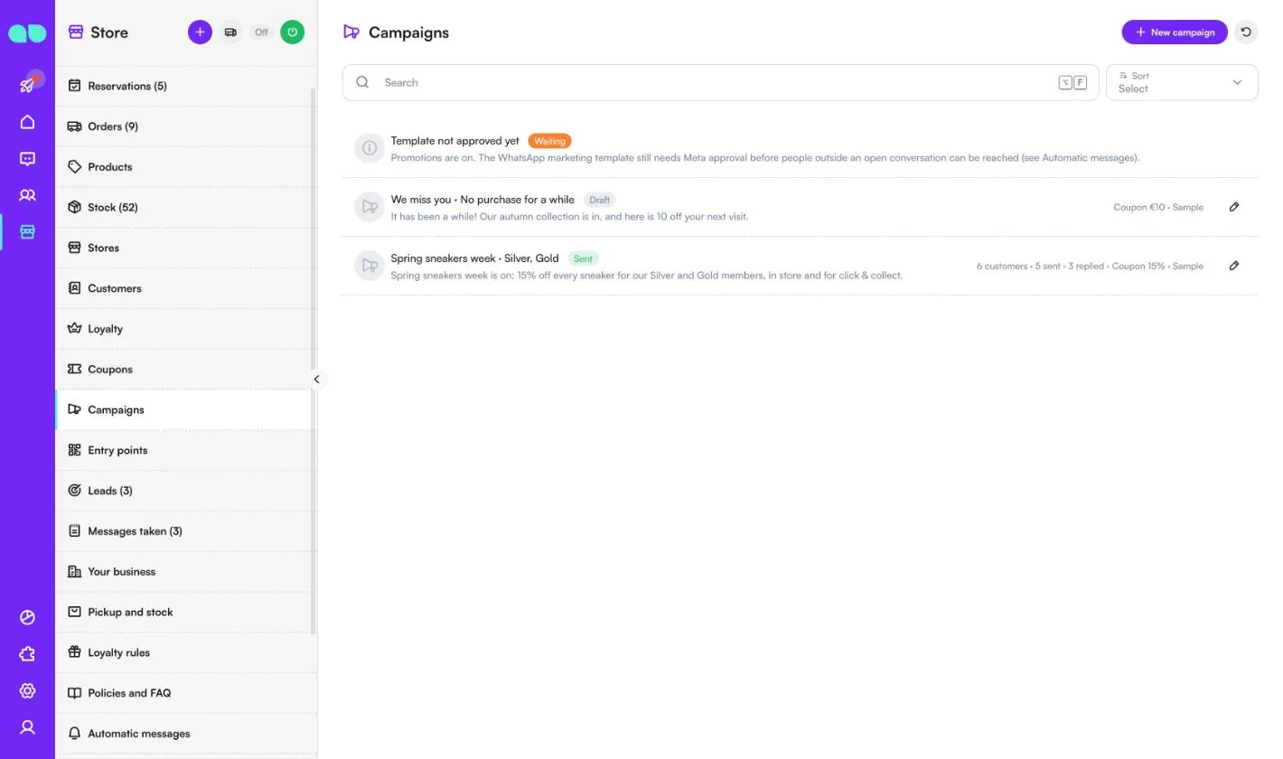1283x759 pixels.
Task: Open Policies and FAQ in sidebar
Action: [x=184, y=693]
